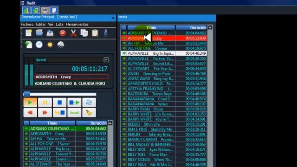Select BERLIN Take my Breath row
The width and height of the screenshot is (297, 167).
(164, 135)
